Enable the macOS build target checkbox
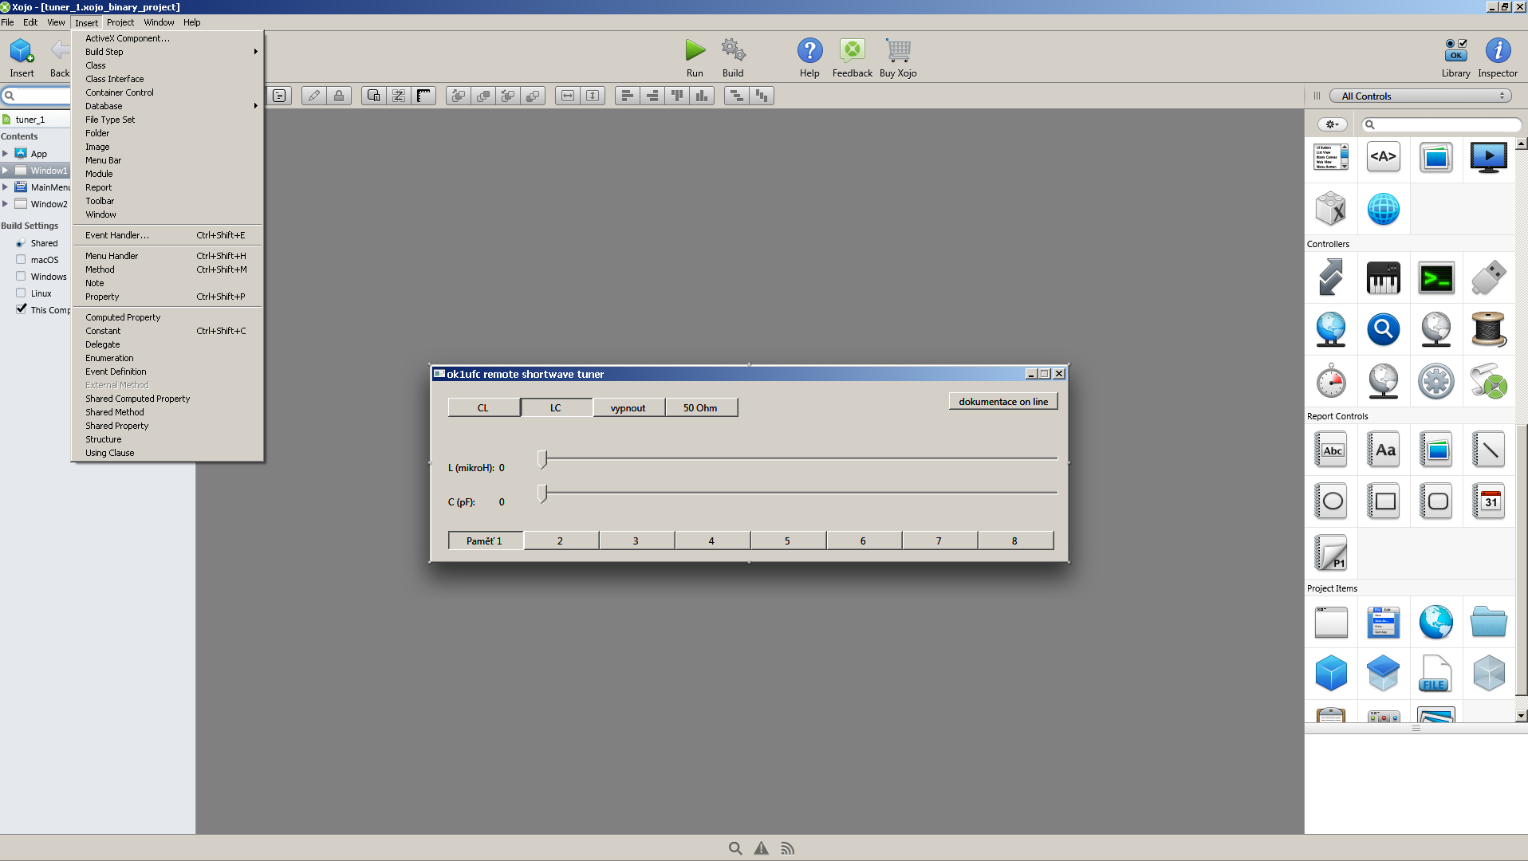Screen dimensions: 1528x861 [21, 260]
